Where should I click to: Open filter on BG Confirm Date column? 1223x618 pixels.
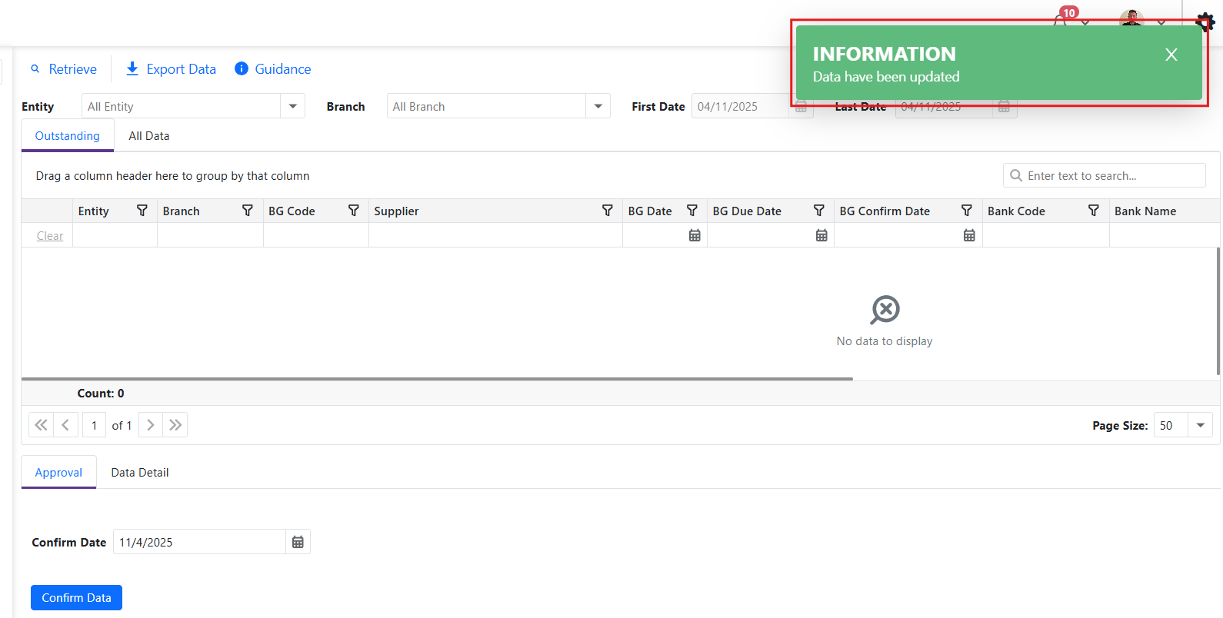tap(967, 211)
